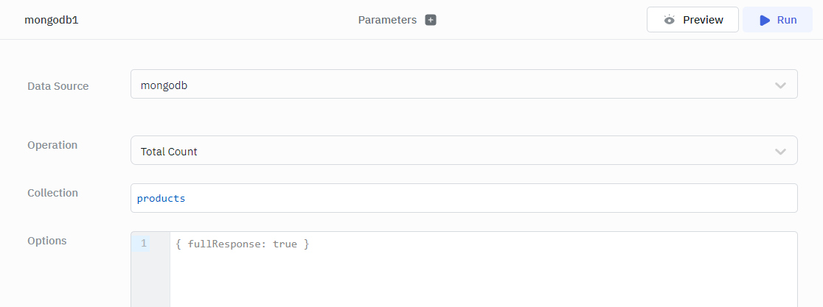This screenshot has height=307, width=823.
Task: Click the Data Source label
Action: click(x=58, y=86)
